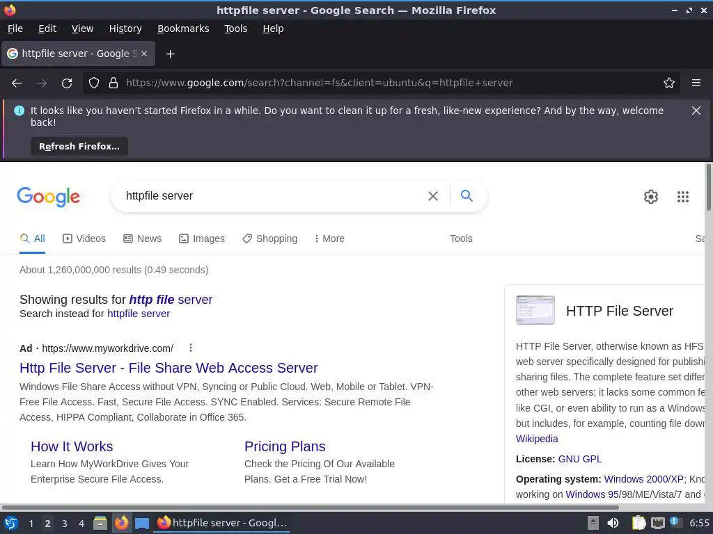Screen dimensions: 713x534
Task: Open the Windows 95 link
Action: [592, 494]
